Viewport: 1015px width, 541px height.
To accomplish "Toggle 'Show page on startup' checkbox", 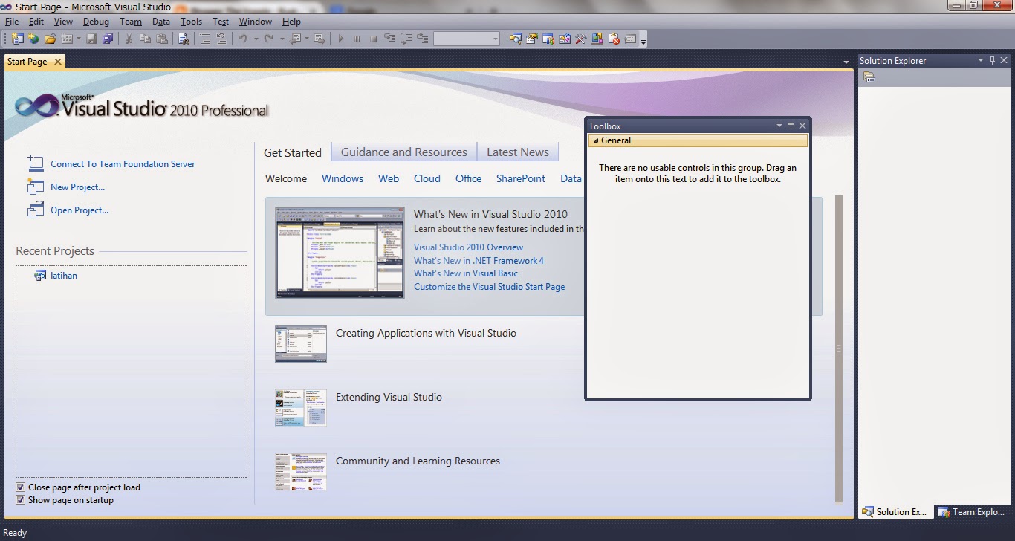I will pyautogui.click(x=21, y=500).
